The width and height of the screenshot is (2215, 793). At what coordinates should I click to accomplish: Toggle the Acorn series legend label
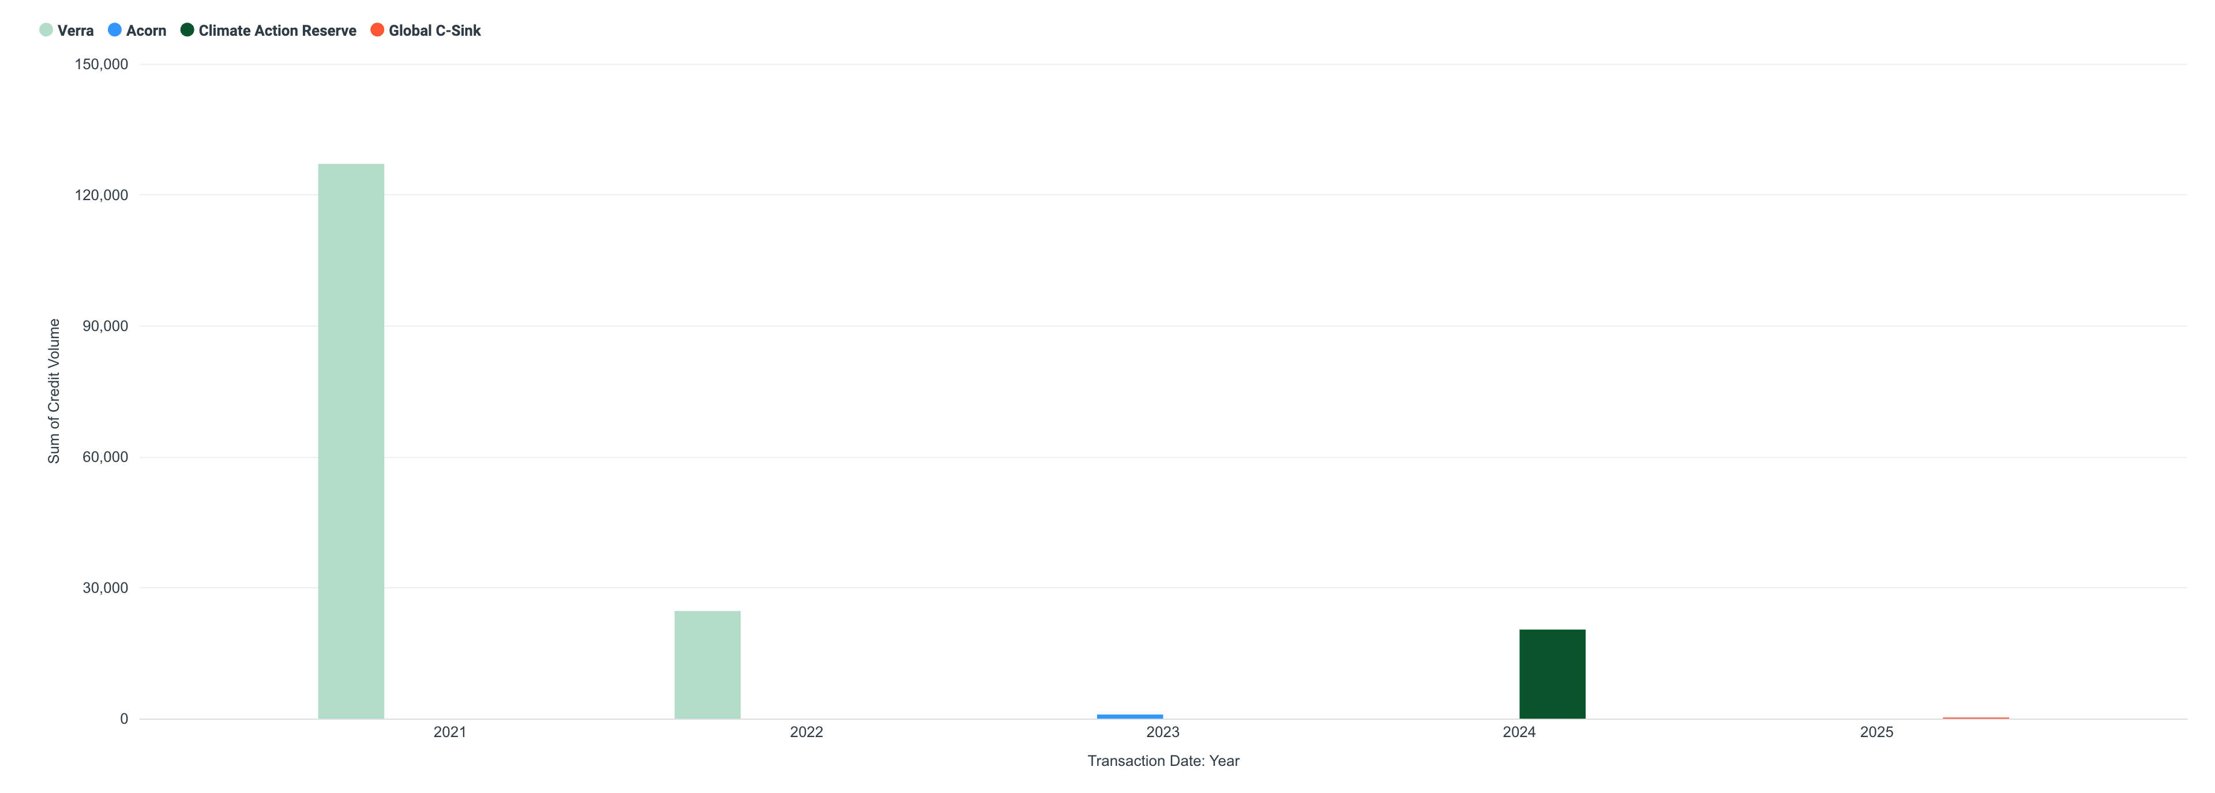tap(146, 31)
